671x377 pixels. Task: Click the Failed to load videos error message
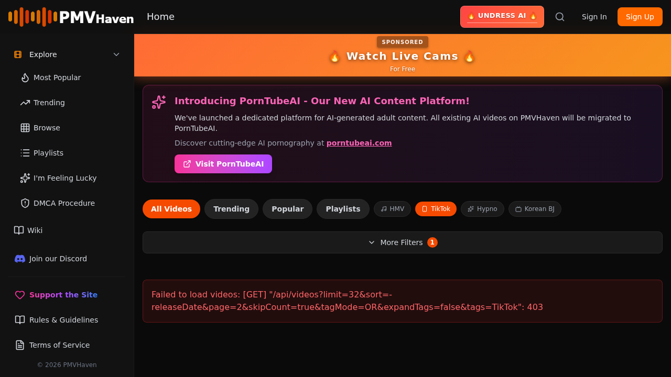(x=403, y=301)
